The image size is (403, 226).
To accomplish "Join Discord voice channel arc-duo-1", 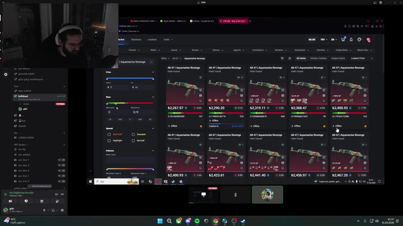I will click(24, 160).
